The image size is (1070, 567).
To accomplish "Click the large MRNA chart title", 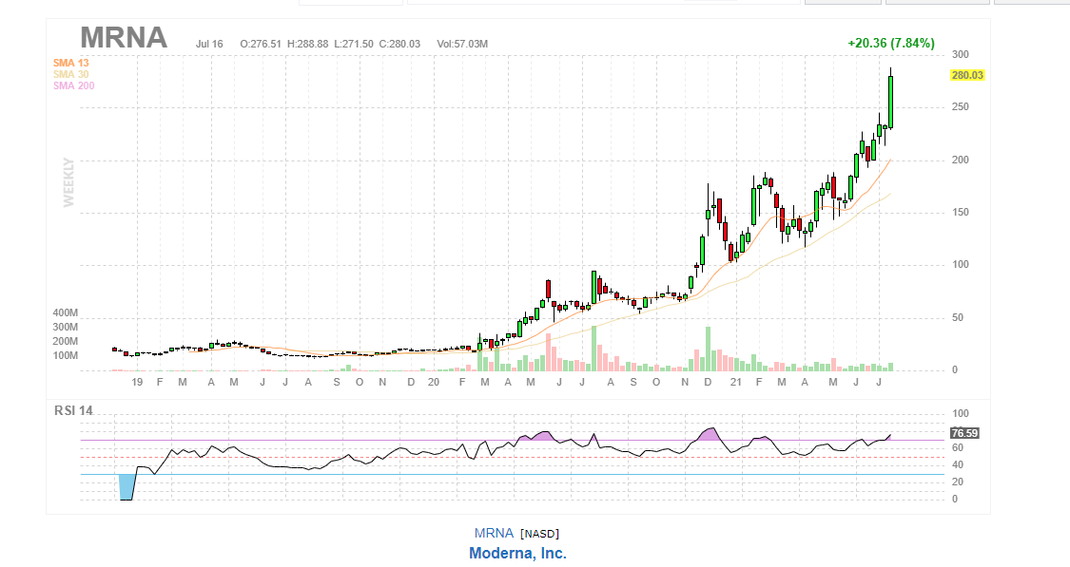I will click(124, 38).
